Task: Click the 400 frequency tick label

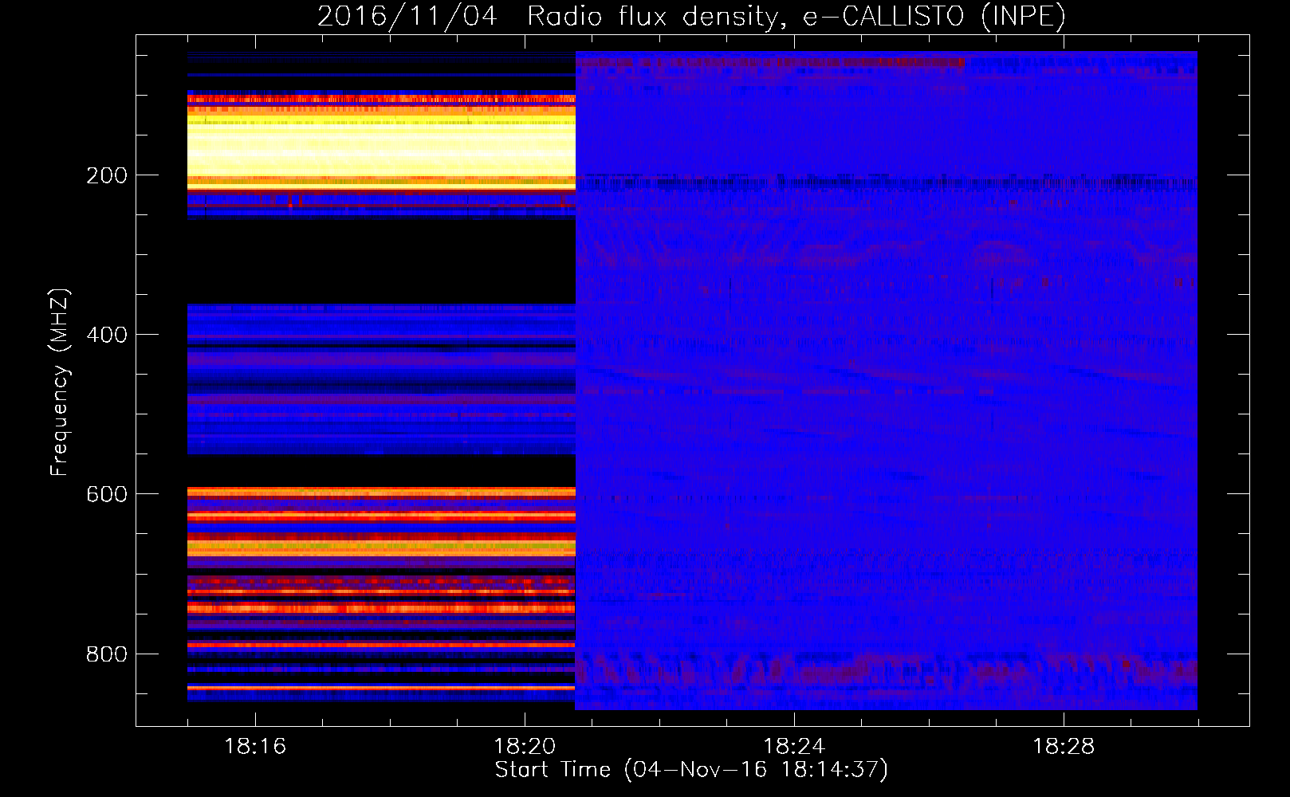Action: (107, 335)
